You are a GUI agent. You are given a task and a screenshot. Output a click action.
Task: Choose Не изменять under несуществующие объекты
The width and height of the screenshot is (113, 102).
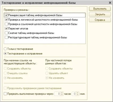pyautogui.click(x=5, y=78)
